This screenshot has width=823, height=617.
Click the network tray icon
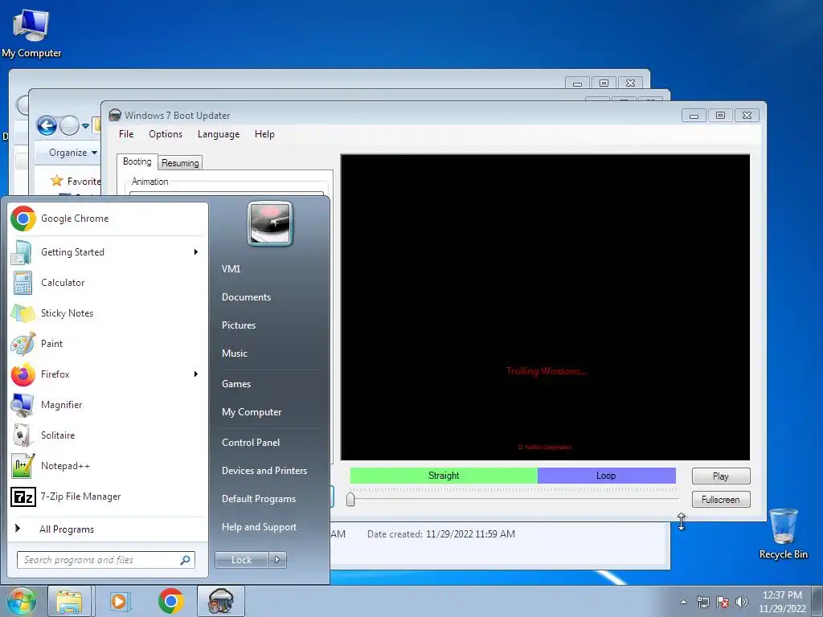[702, 602]
